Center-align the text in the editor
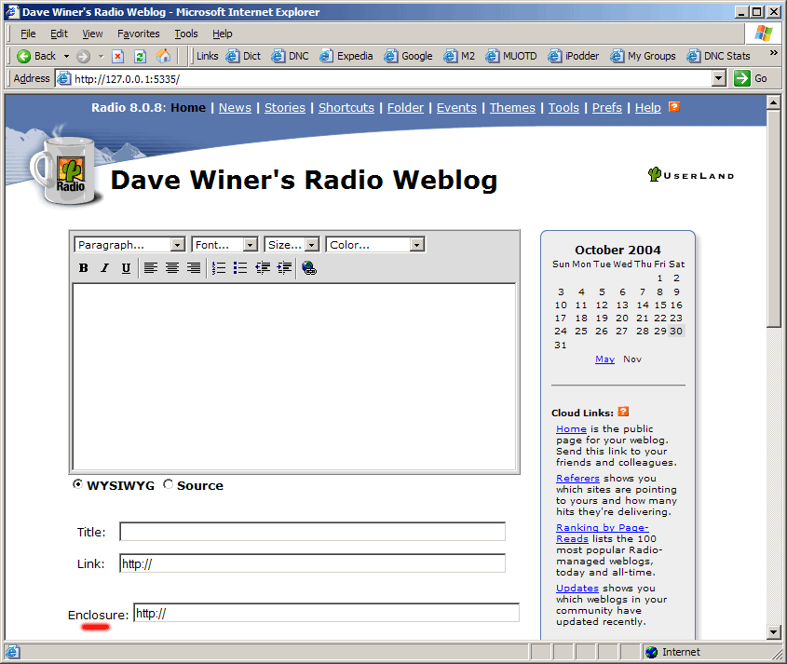This screenshot has width=787, height=664. (x=172, y=268)
